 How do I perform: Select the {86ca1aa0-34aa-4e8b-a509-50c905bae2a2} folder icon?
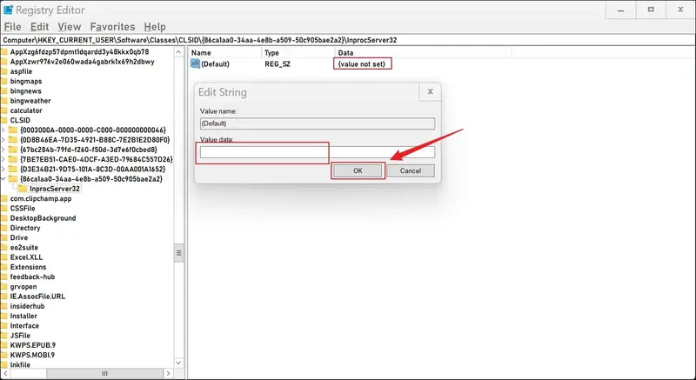12,178
